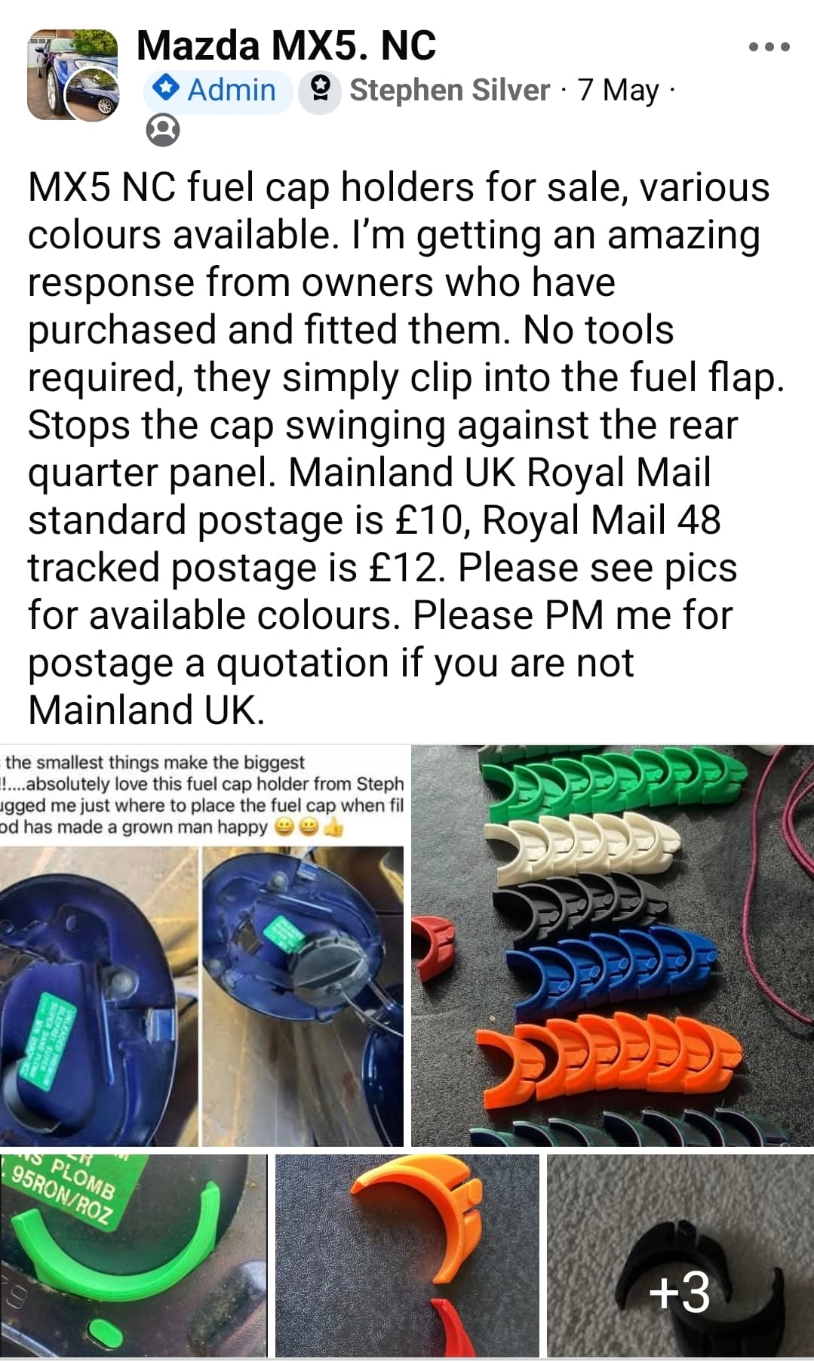Viewport: 814px width, 1362px height.
Task: Open the orange cap holder photo
Action: (407, 1256)
